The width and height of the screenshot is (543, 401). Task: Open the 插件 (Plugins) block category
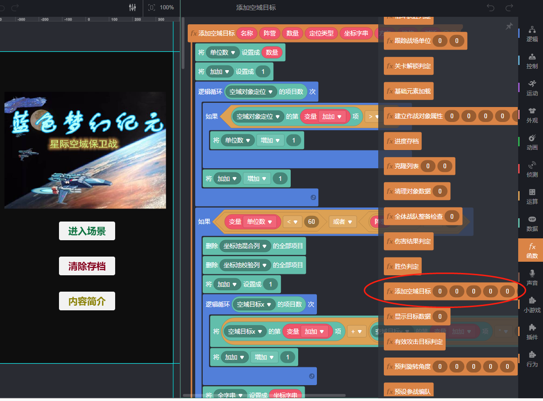coord(532,332)
